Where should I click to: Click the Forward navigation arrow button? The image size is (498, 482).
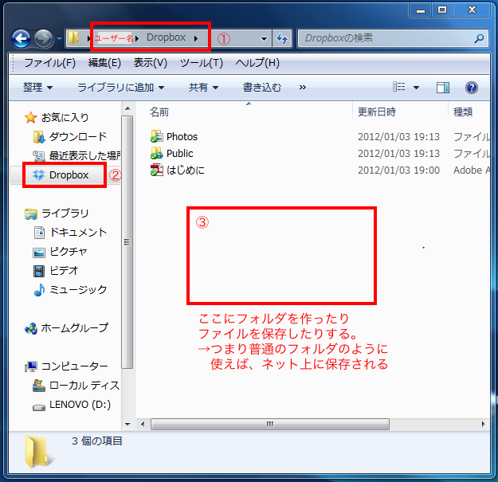(x=44, y=39)
